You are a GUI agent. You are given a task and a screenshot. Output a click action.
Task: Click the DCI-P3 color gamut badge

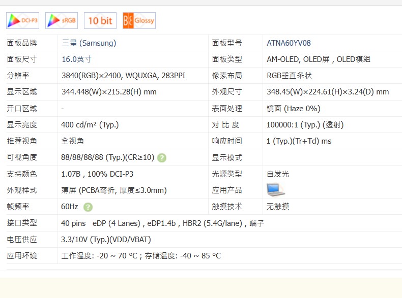[x=22, y=21]
